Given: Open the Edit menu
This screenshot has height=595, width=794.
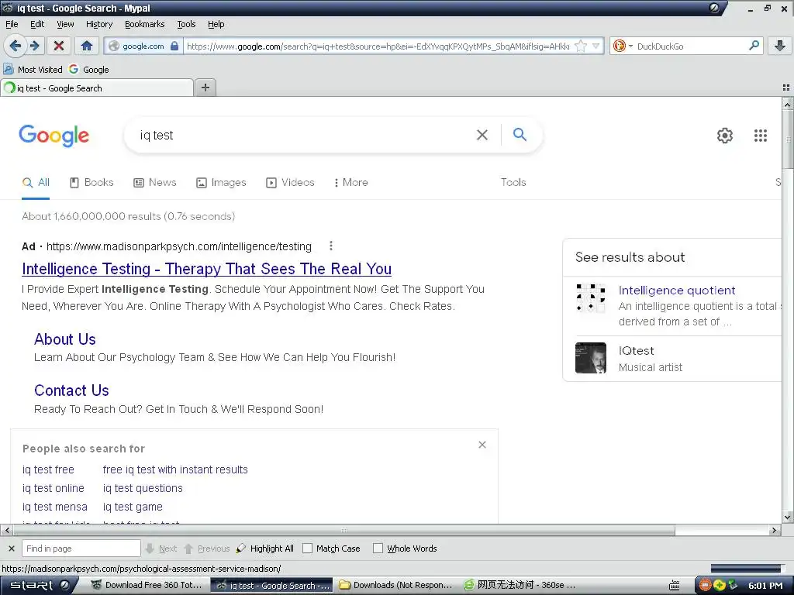Looking at the screenshot, I should point(37,24).
